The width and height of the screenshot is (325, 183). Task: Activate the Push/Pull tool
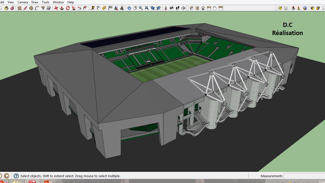pos(62,8)
